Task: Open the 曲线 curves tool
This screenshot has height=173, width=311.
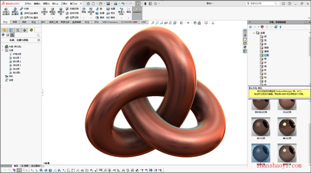Action: click(x=129, y=11)
